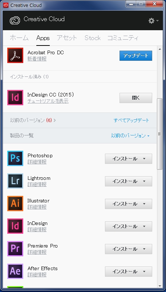Open Illustrator インストール dropdown arrow
Image resolution: width=166 pixels, height=292 pixels.
tap(144, 204)
